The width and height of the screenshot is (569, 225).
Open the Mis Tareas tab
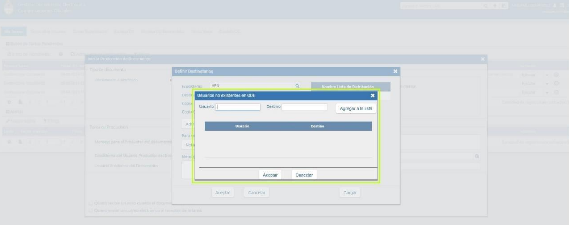click(14, 31)
